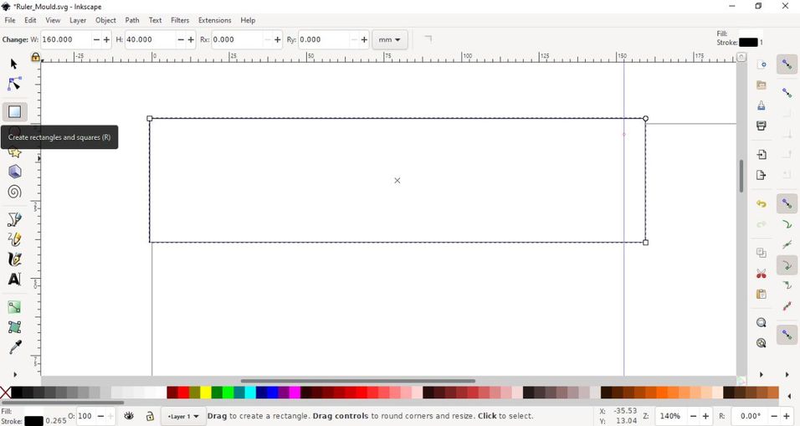Increase width W with plus button
The width and height of the screenshot is (800, 426).
click(106, 39)
